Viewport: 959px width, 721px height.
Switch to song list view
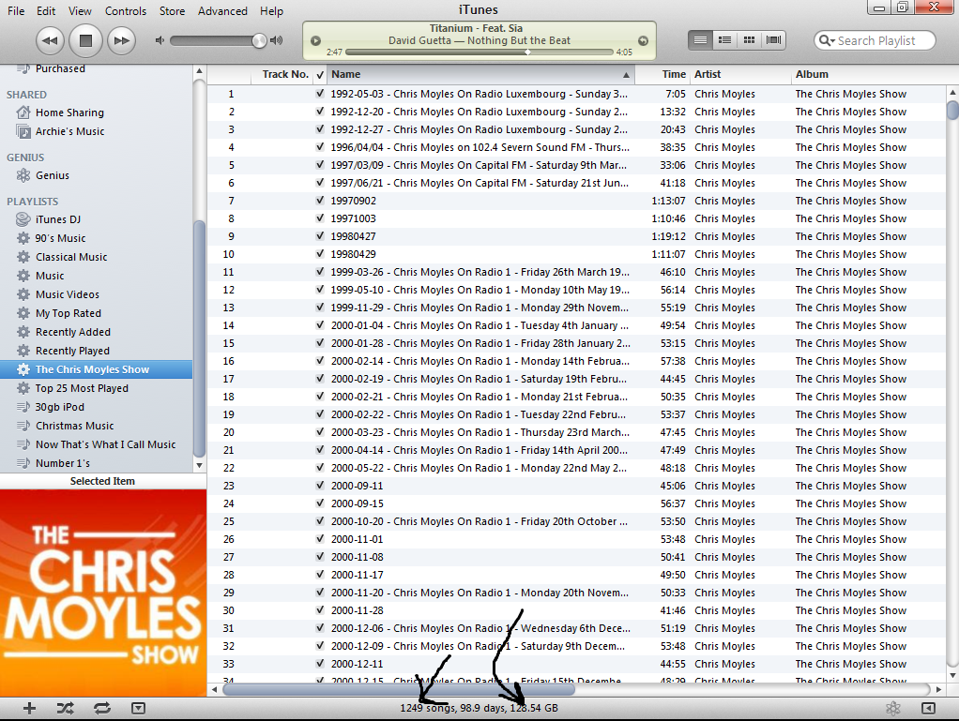tap(700, 40)
